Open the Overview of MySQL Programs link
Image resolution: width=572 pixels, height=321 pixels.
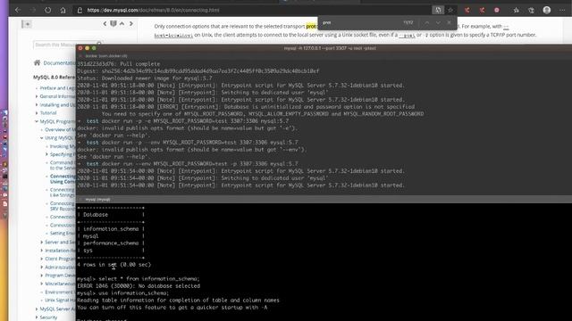coord(60,129)
